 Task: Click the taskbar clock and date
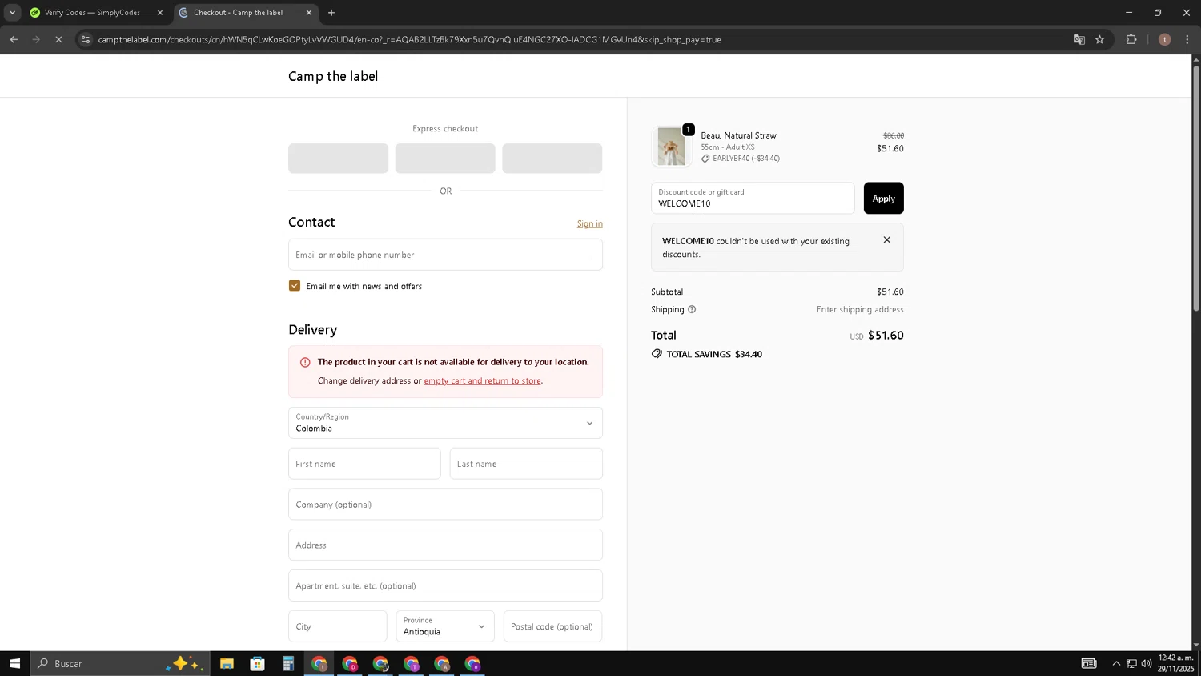1175,663
